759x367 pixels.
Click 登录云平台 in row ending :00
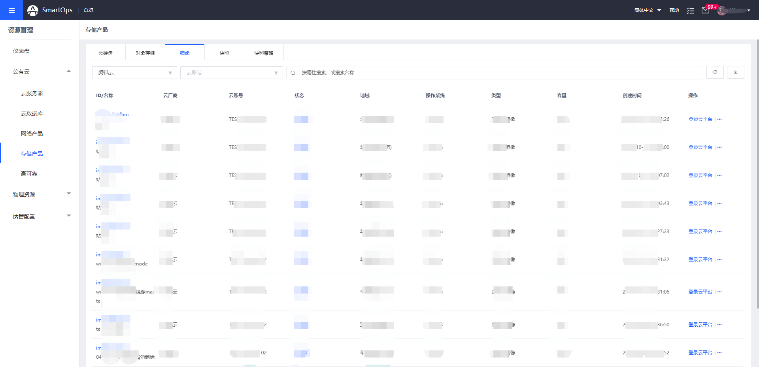pyautogui.click(x=700, y=147)
